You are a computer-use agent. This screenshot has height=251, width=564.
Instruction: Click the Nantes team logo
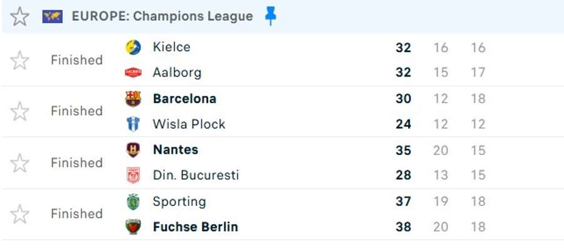click(133, 150)
